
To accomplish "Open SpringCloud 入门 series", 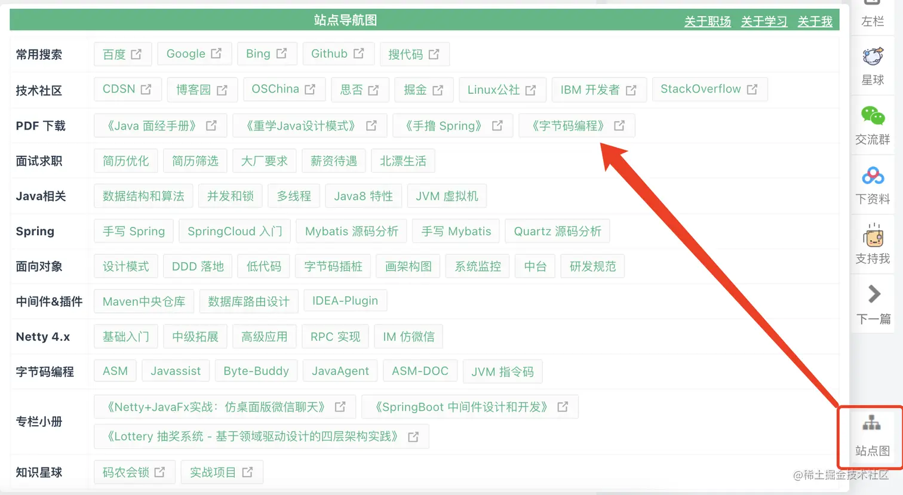I will (235, 231).
